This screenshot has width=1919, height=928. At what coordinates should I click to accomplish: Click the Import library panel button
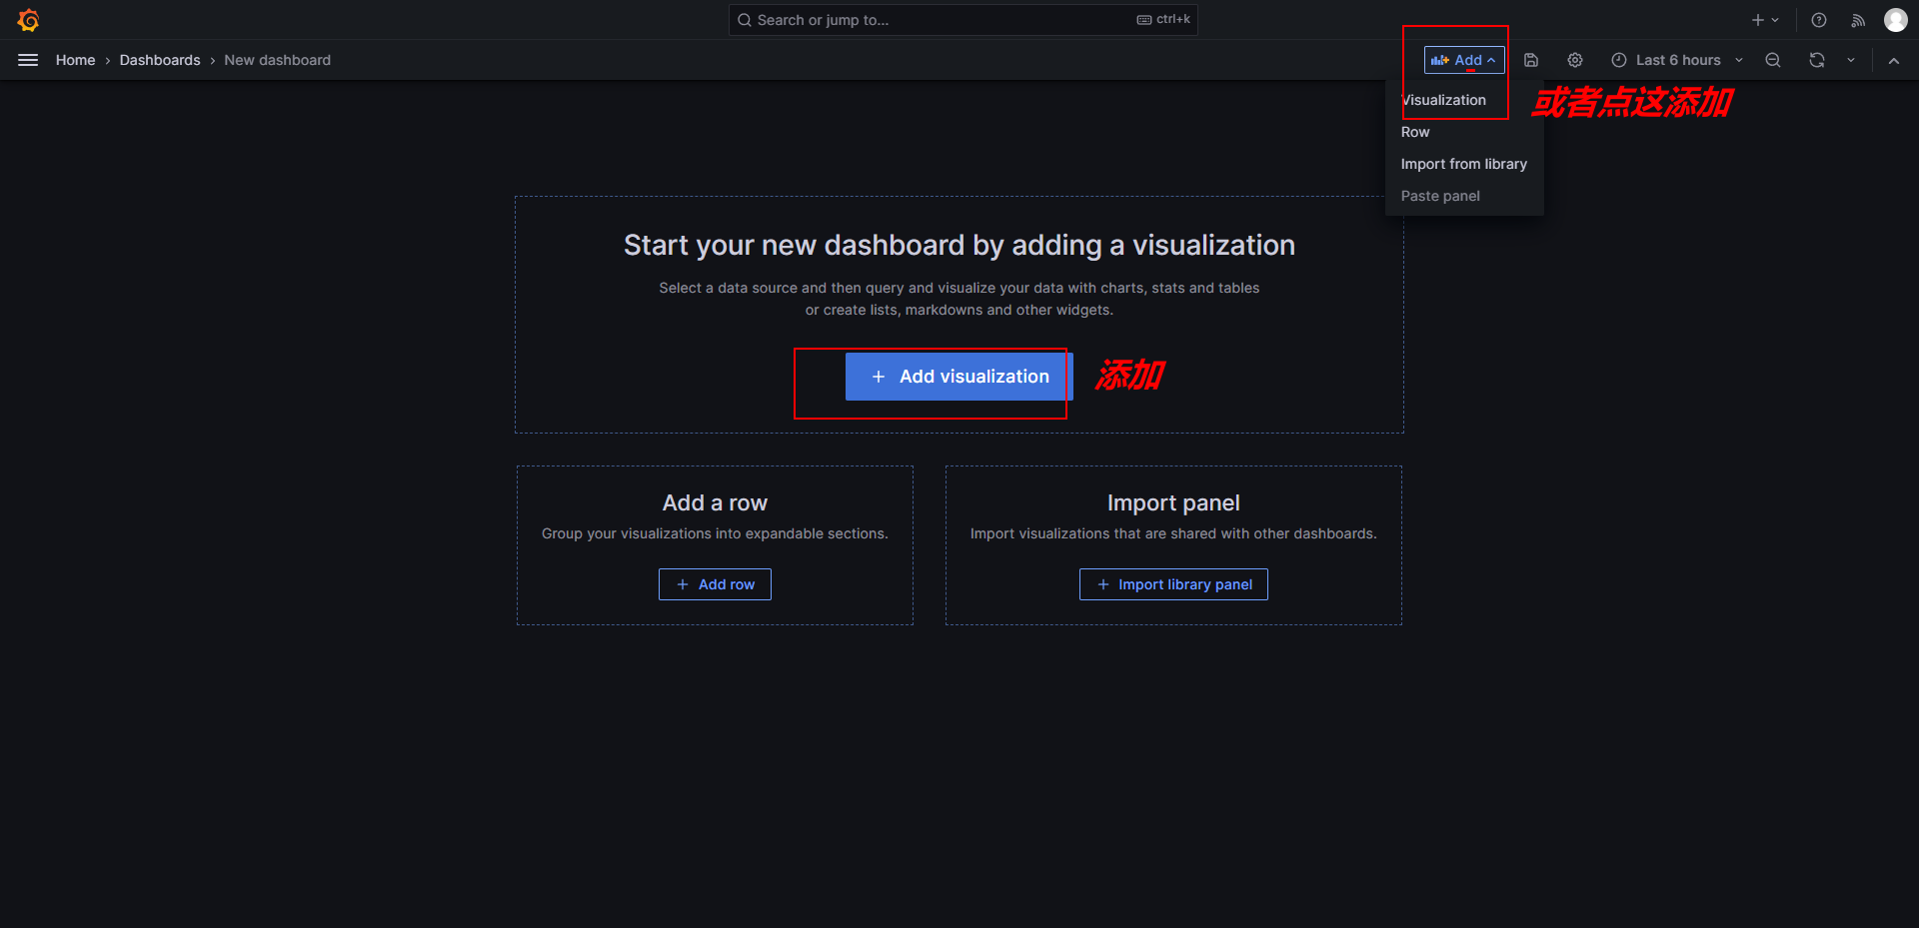click(1173, 584)
